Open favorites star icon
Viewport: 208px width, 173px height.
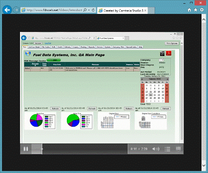tap(195, 10)
